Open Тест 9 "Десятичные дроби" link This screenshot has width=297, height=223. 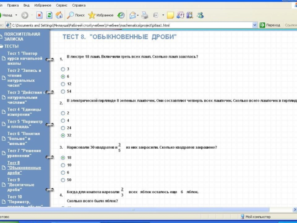pos(21,185)
